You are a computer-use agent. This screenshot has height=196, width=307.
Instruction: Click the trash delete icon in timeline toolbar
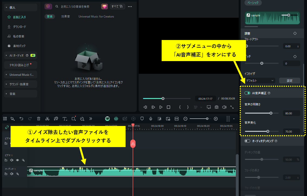tap(39, 119)
